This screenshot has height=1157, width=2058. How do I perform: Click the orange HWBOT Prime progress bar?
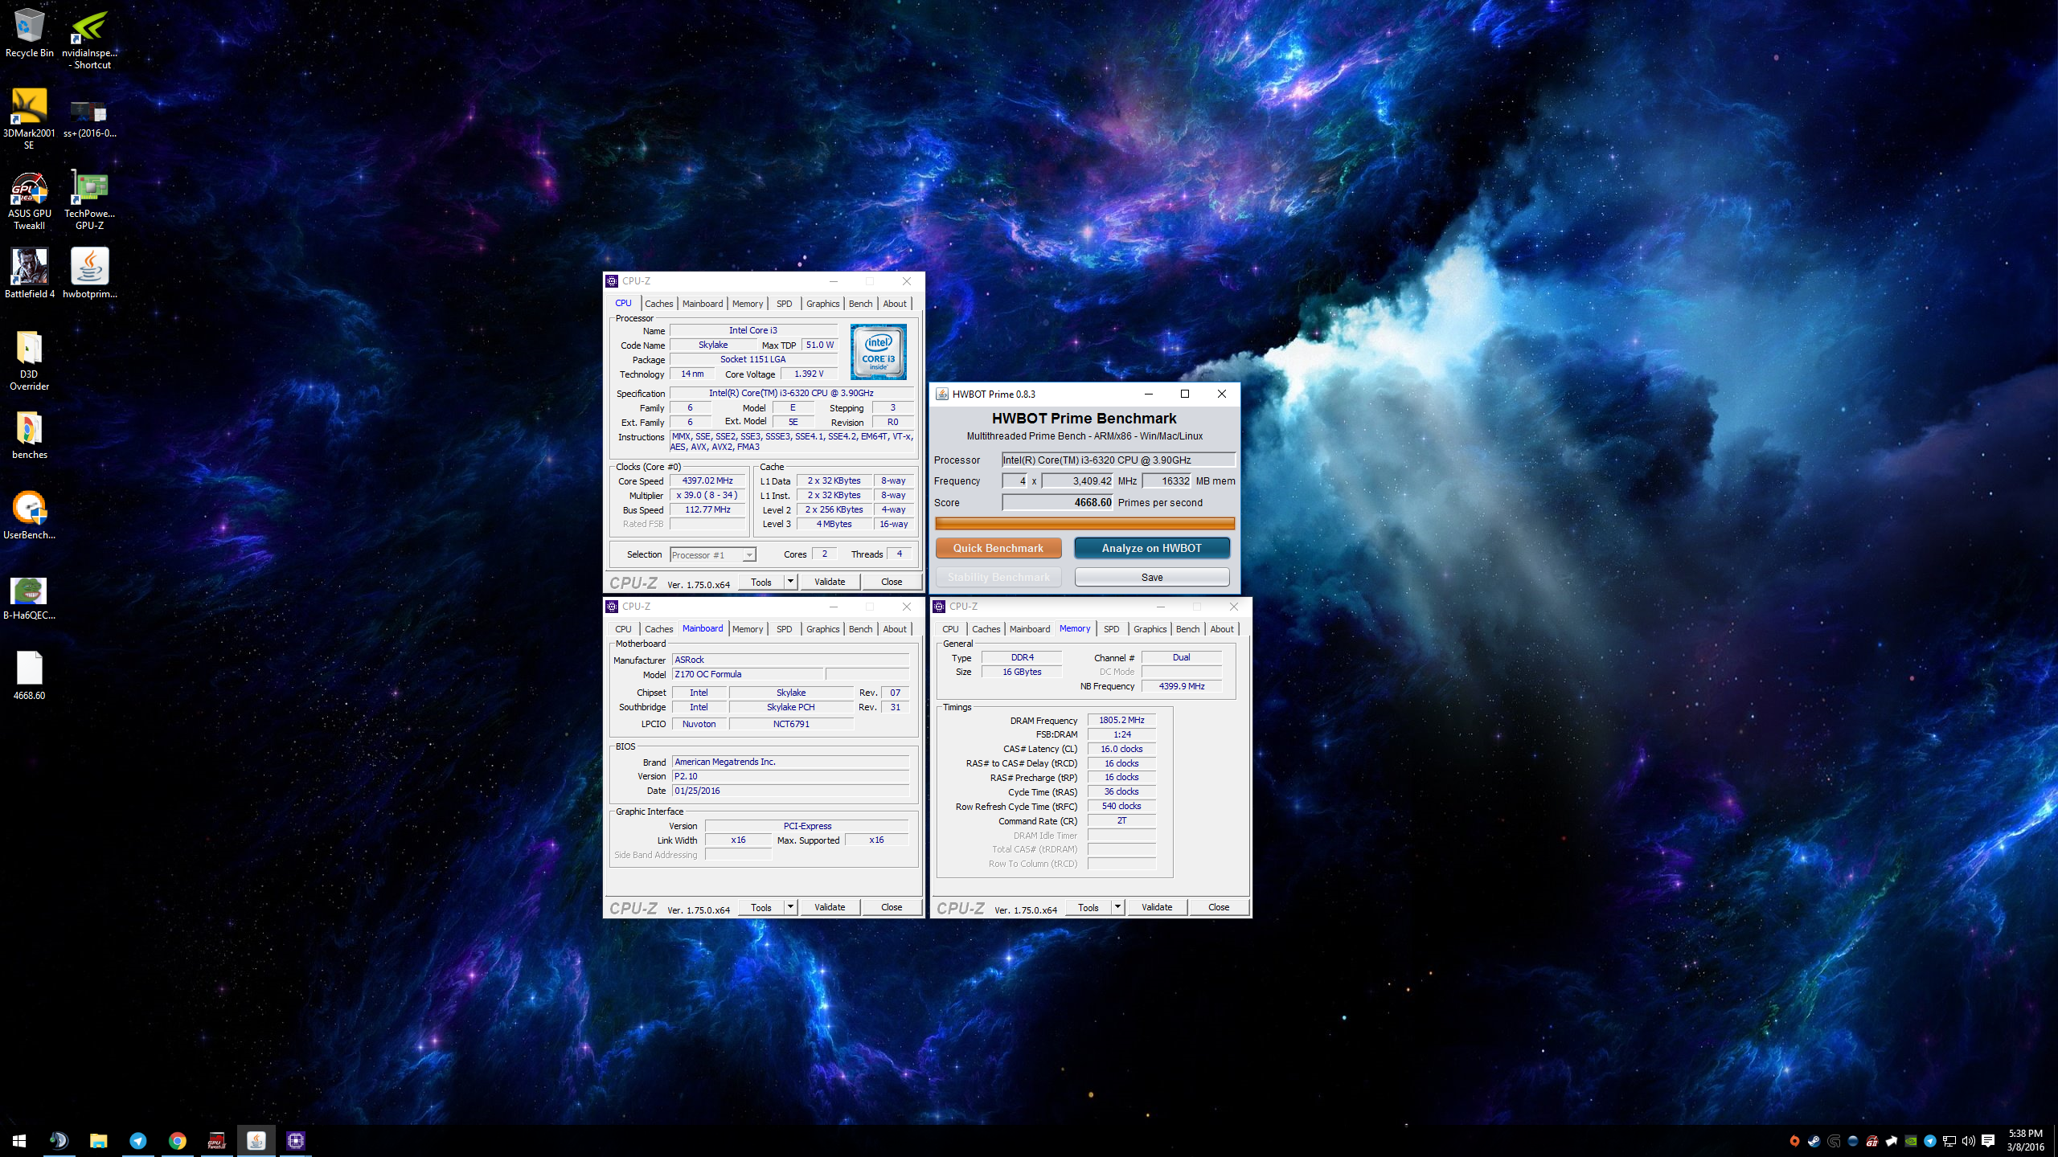click(1084, 523)
